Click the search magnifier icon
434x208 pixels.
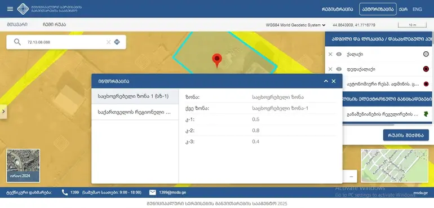click(17, 42)
